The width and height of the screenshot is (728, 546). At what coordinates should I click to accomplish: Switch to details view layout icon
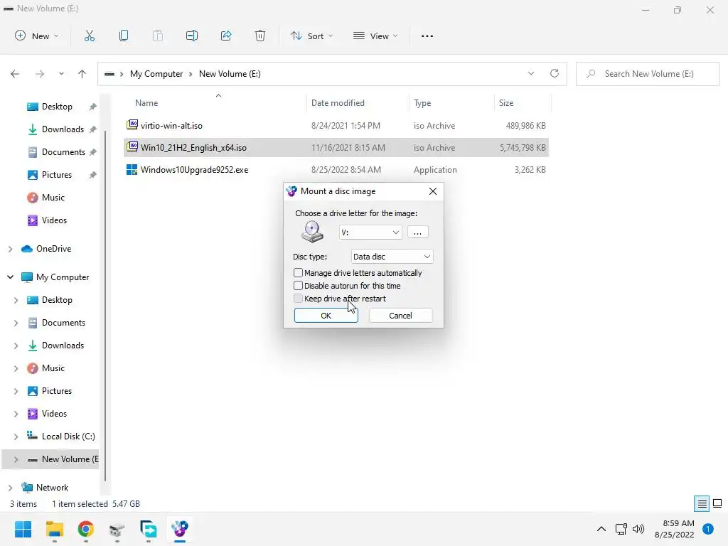coord(702,504)
